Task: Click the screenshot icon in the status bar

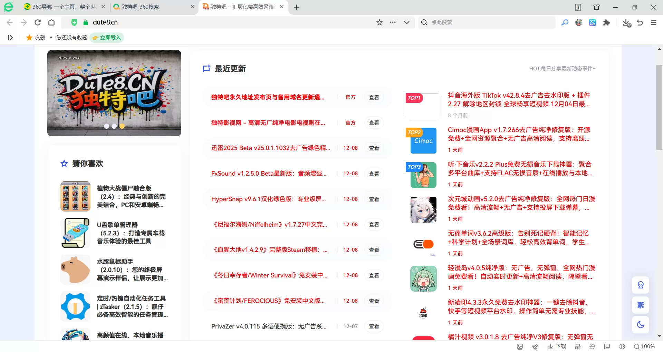Action: (x=520, y=346)
